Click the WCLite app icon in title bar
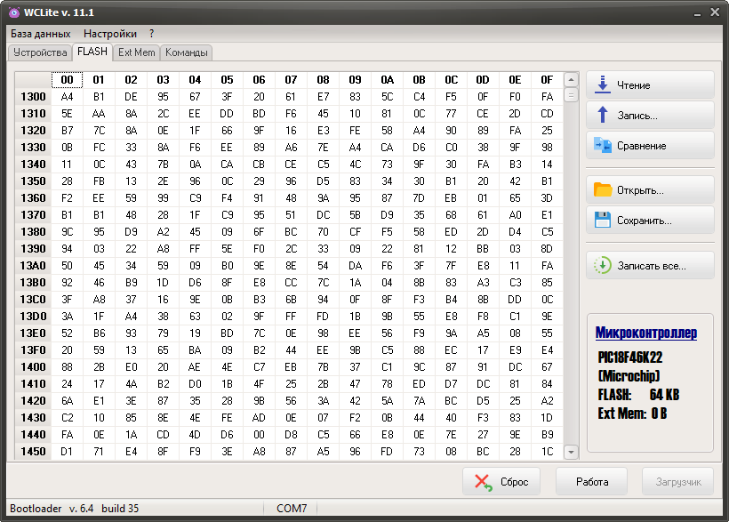This screenshot has width=729, height=522. [x=13, y=12]
